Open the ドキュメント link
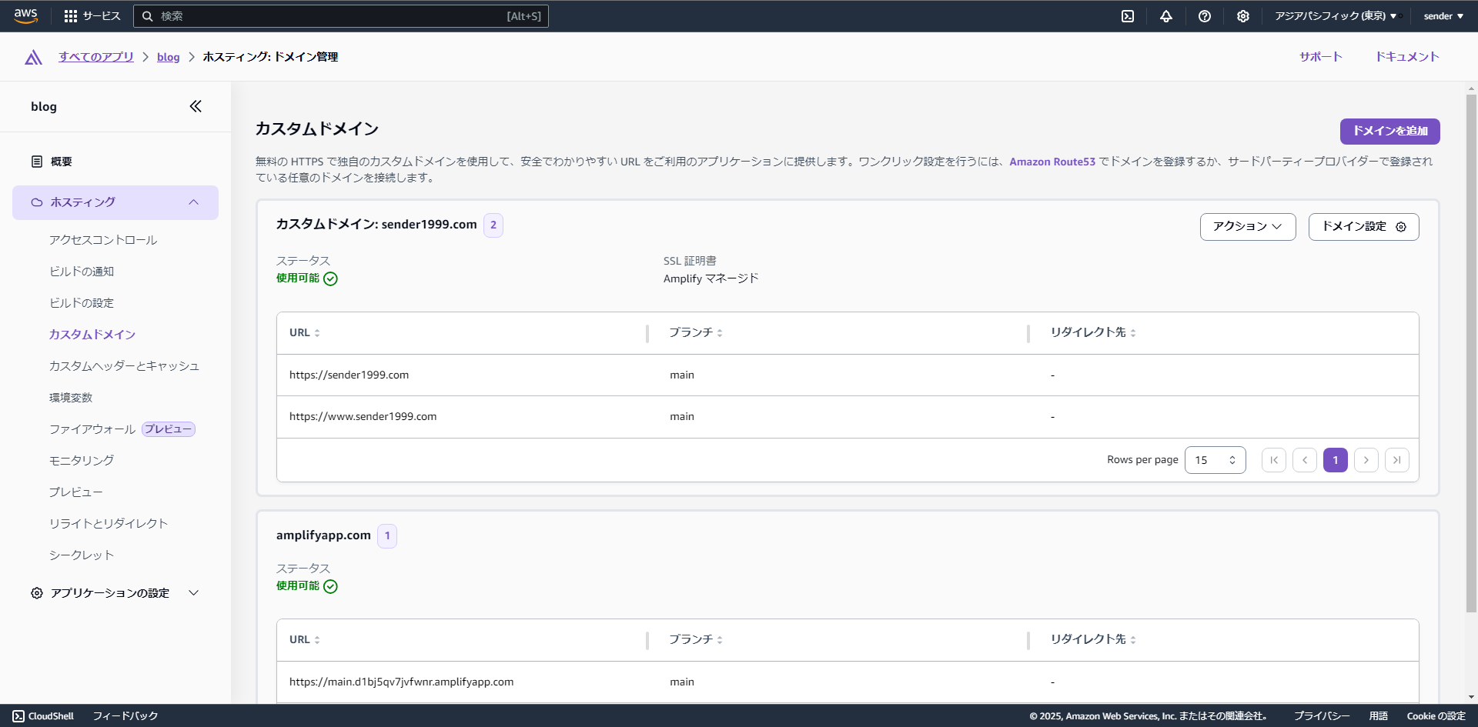 pyautogui.click(x=1408, y=57)
